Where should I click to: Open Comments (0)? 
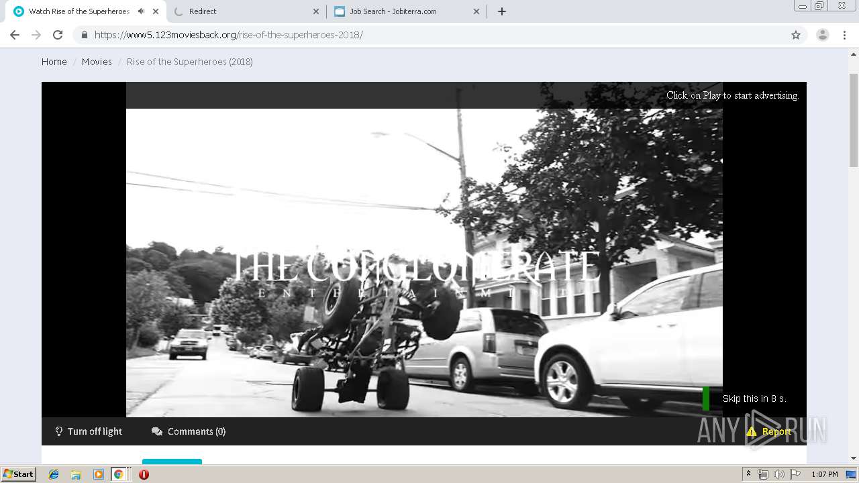pyautogui.click(x=189, y=431)
